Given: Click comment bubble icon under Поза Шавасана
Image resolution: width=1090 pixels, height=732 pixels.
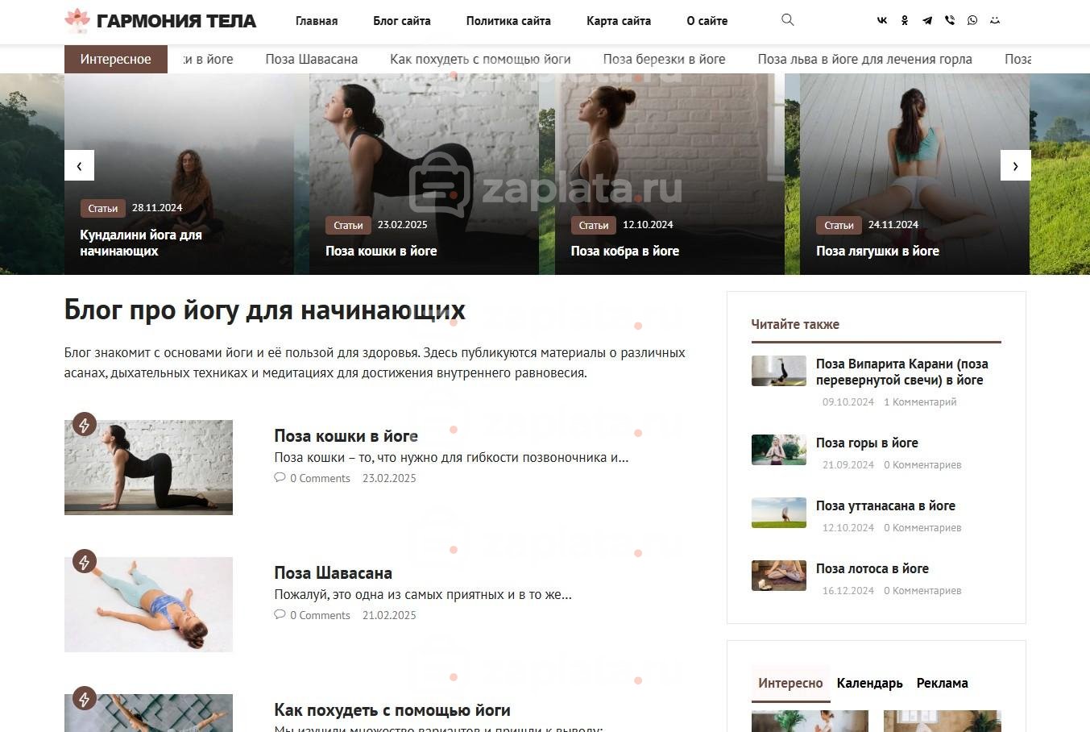Looking at the screenshot, I should [x=280, y=614].
